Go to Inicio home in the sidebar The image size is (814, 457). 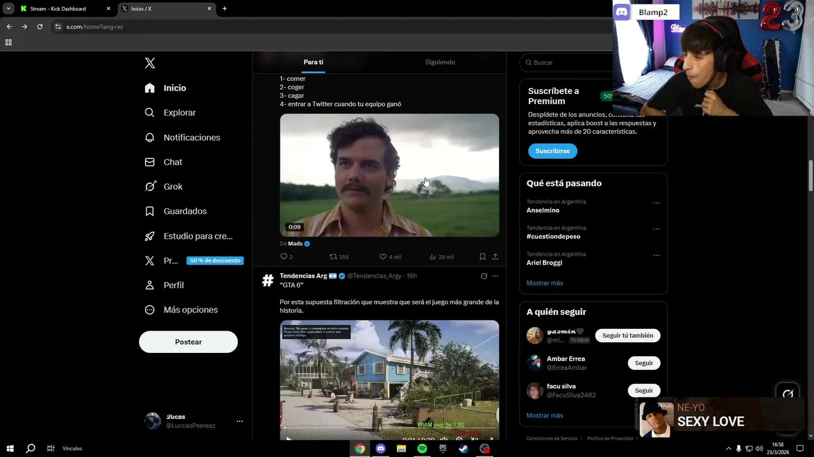[x=165, y=88]
